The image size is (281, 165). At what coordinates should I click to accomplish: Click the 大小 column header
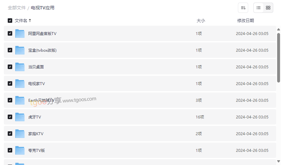pyautogui.click(x=201, y=21)
